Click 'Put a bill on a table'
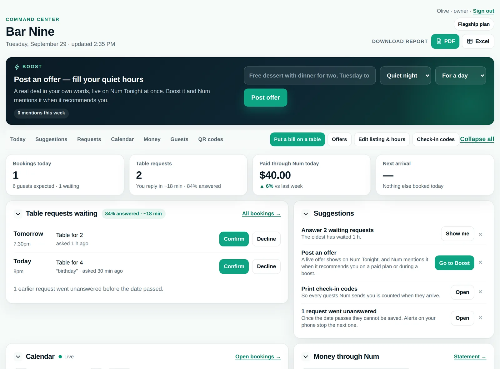Viewport: 500px width, 369px height. click(x=297, y=139)
